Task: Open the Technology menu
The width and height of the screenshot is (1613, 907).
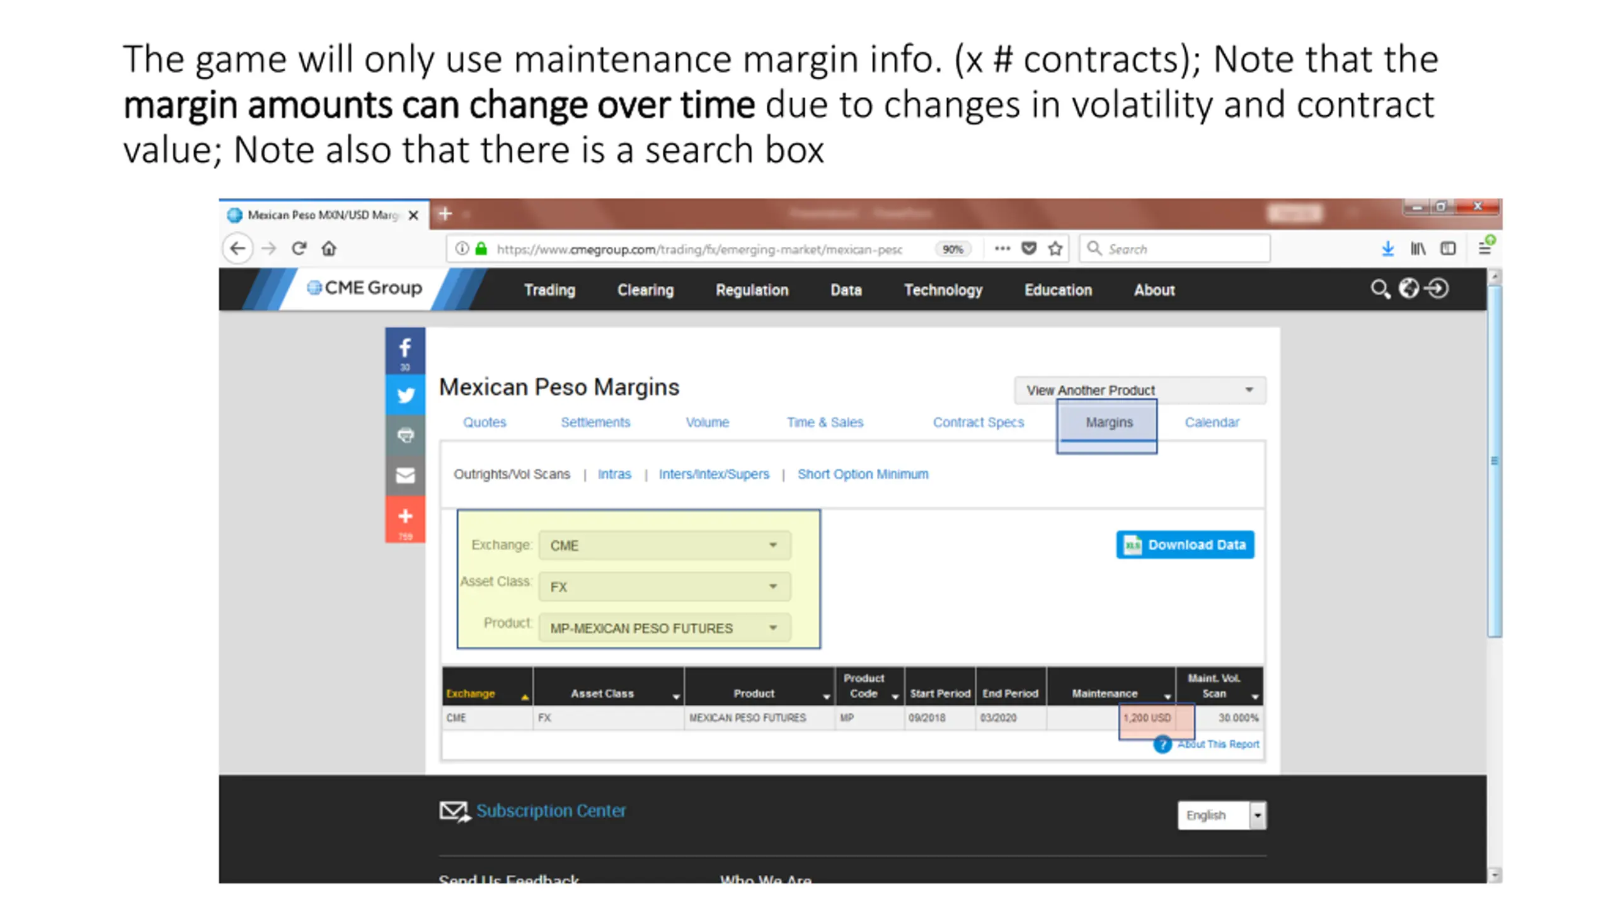Action: pyautogui.click(x=943, y=290)
